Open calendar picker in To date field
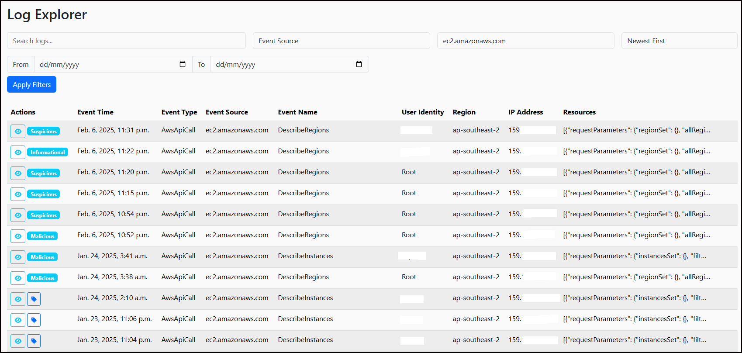The width and height of the screenshot is (742, 353). tap(359, 64)
